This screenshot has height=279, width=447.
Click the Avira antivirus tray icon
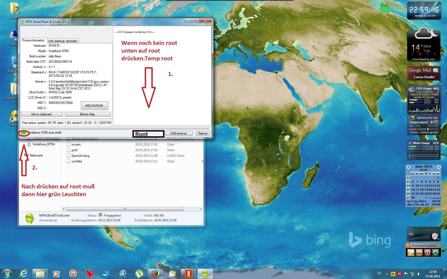(x=399, y=274)
